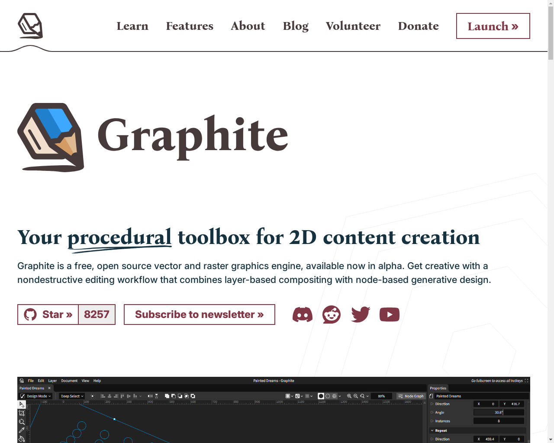The image size is (554, 443).
Task: Select the pixel preview view mode
Action: click(x=334, y=396)
